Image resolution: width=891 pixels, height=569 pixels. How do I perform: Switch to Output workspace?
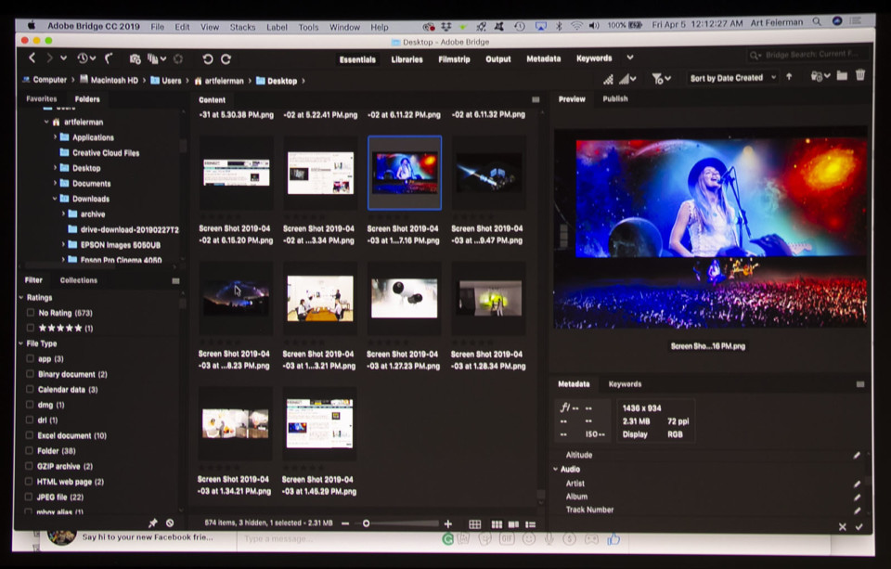tap(498, 58)
